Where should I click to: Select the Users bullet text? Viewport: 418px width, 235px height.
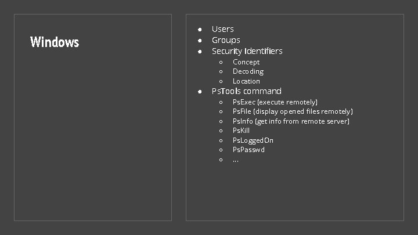pyautogui.click(x=222, y=29)
